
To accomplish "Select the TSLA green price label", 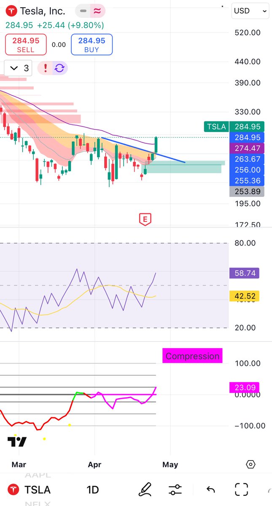I will point(215,126).
